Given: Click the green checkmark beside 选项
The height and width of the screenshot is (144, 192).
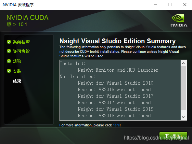Looking at the screenshot, I should tap(9, 61).
